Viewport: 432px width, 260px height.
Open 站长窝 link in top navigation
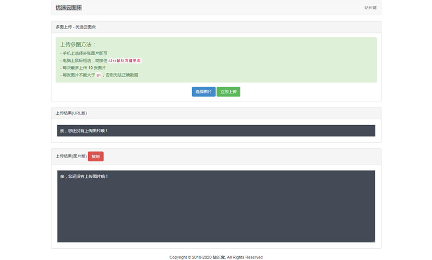click(x=370, y=8)
